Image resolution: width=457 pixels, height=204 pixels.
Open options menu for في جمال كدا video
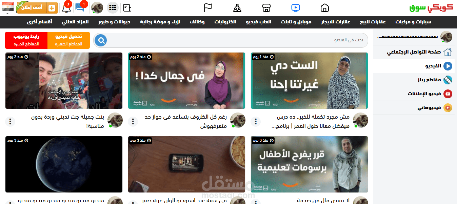point(133,121)
